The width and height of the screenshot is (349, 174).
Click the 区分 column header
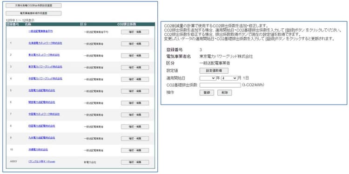click(83, 24)
